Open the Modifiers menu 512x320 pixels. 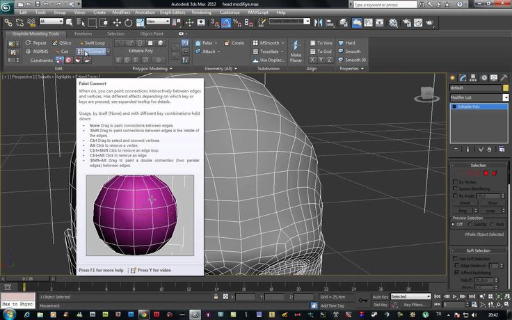pos(121,13)
